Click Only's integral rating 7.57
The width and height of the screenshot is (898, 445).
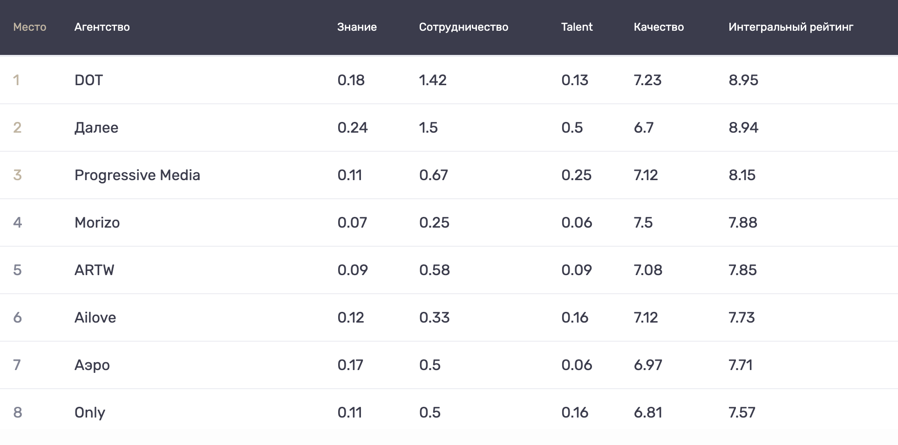pos(742,412)
